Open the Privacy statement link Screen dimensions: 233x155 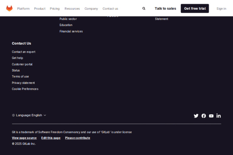[23, 83]
